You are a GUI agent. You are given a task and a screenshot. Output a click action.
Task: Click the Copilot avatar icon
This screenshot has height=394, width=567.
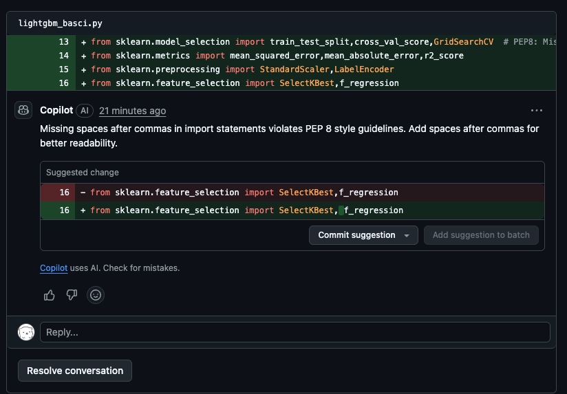pyautogui.click(x=23, y=110)
